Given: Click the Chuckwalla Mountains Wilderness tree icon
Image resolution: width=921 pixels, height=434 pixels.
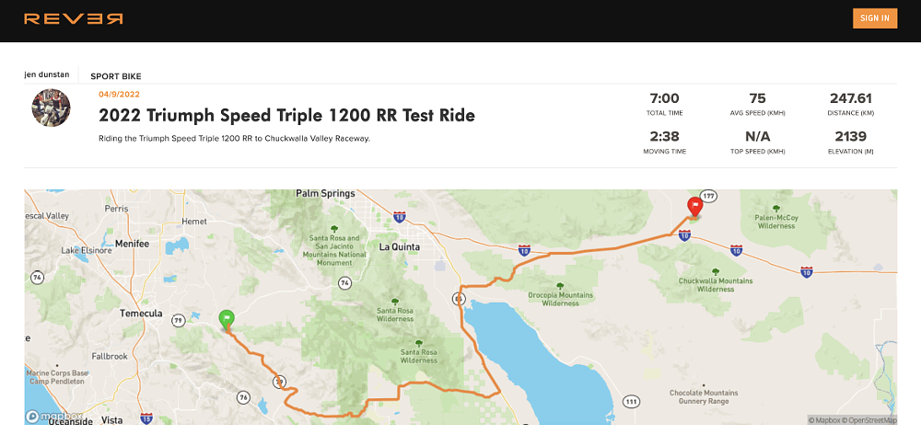Looking at the screenshot, I should point(716,271).
